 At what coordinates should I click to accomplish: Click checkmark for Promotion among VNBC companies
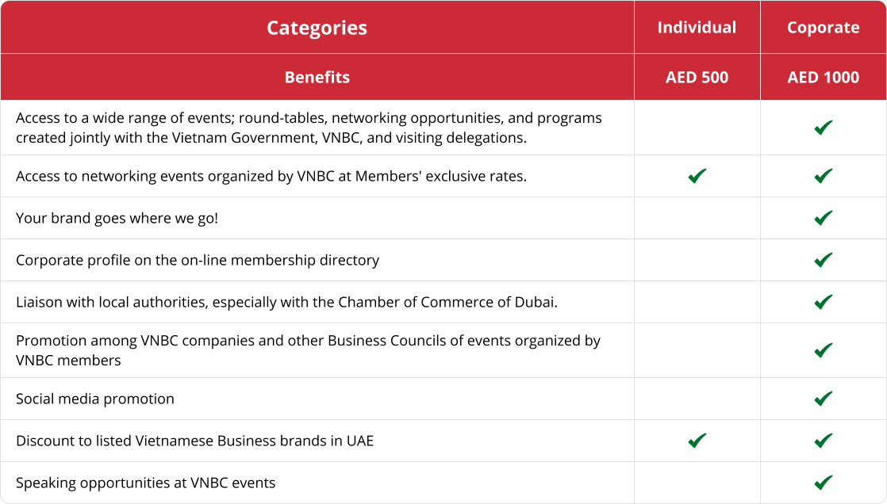click(824, 350)
